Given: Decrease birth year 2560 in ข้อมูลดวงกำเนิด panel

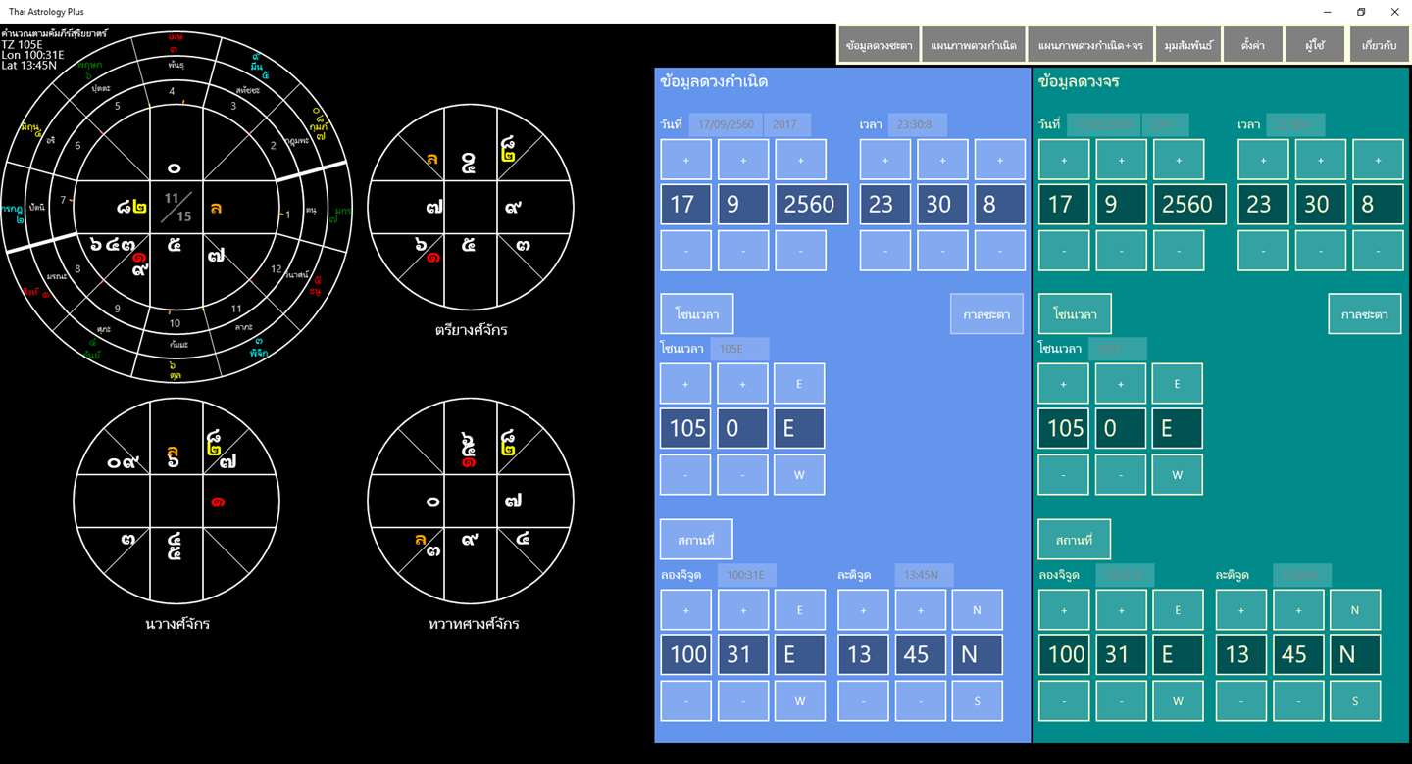Looking at the screenshot, I should point(800,251).
